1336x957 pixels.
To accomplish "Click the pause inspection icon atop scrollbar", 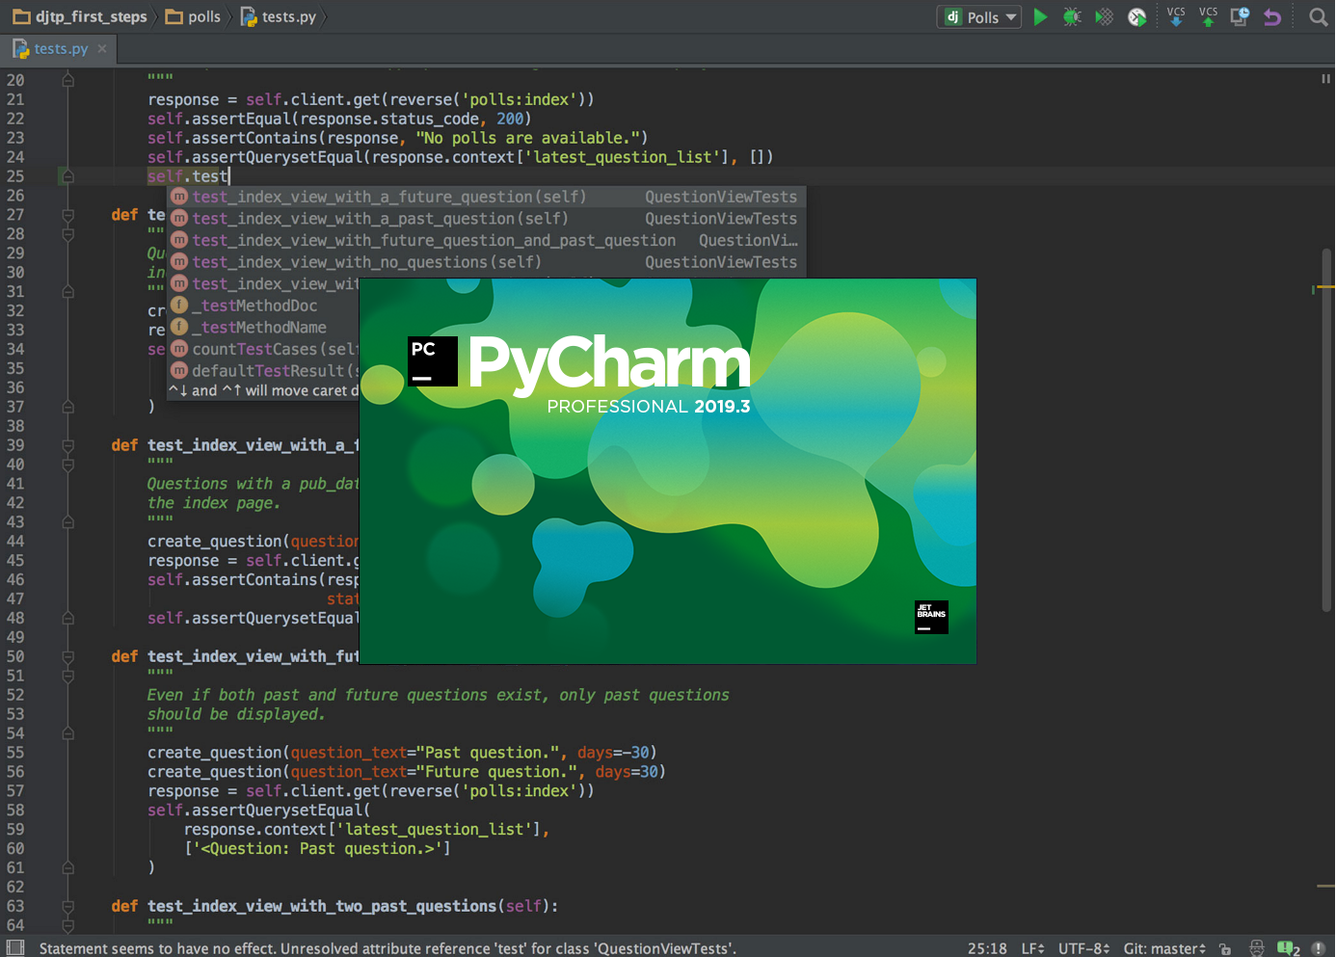I will point(1325,79).
